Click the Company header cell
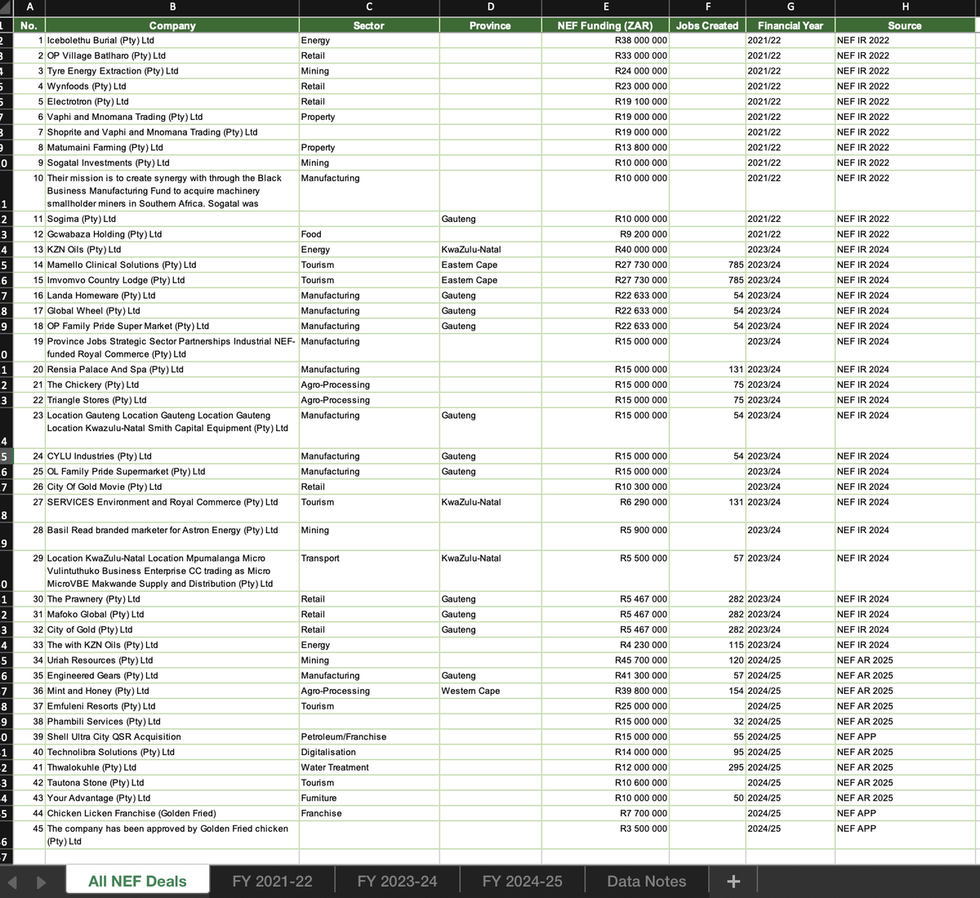 point(172,25)
